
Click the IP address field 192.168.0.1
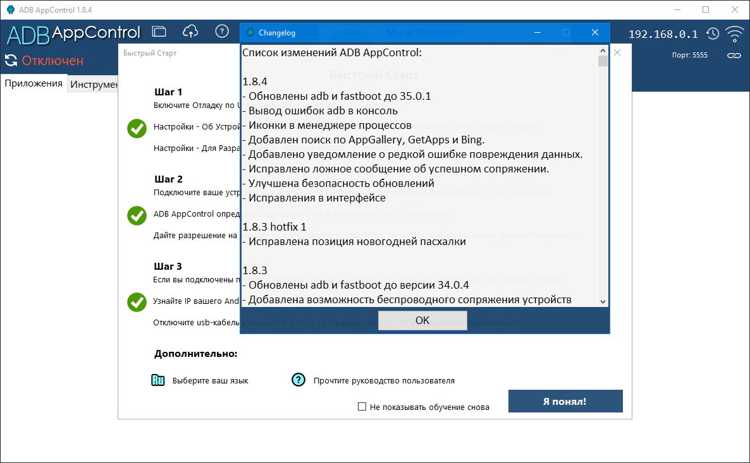pyautogui.click(x=663, y=34)
